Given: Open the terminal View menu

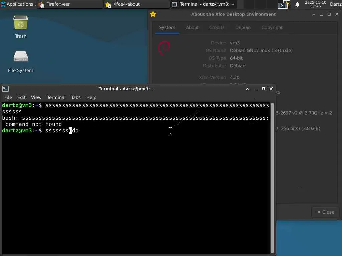Looking at the screenshot, I should (36, 97).
